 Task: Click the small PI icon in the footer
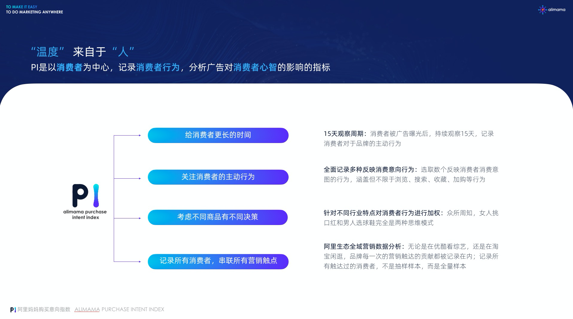[x=13, y=310]
